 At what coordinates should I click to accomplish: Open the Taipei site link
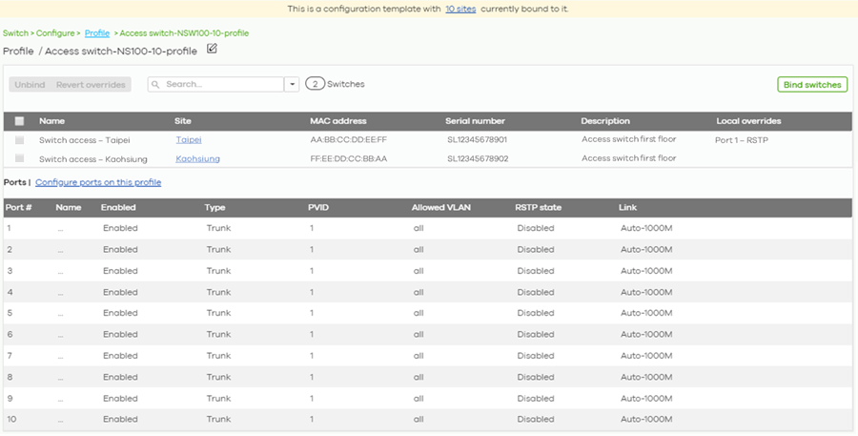[x=188, y=139]
